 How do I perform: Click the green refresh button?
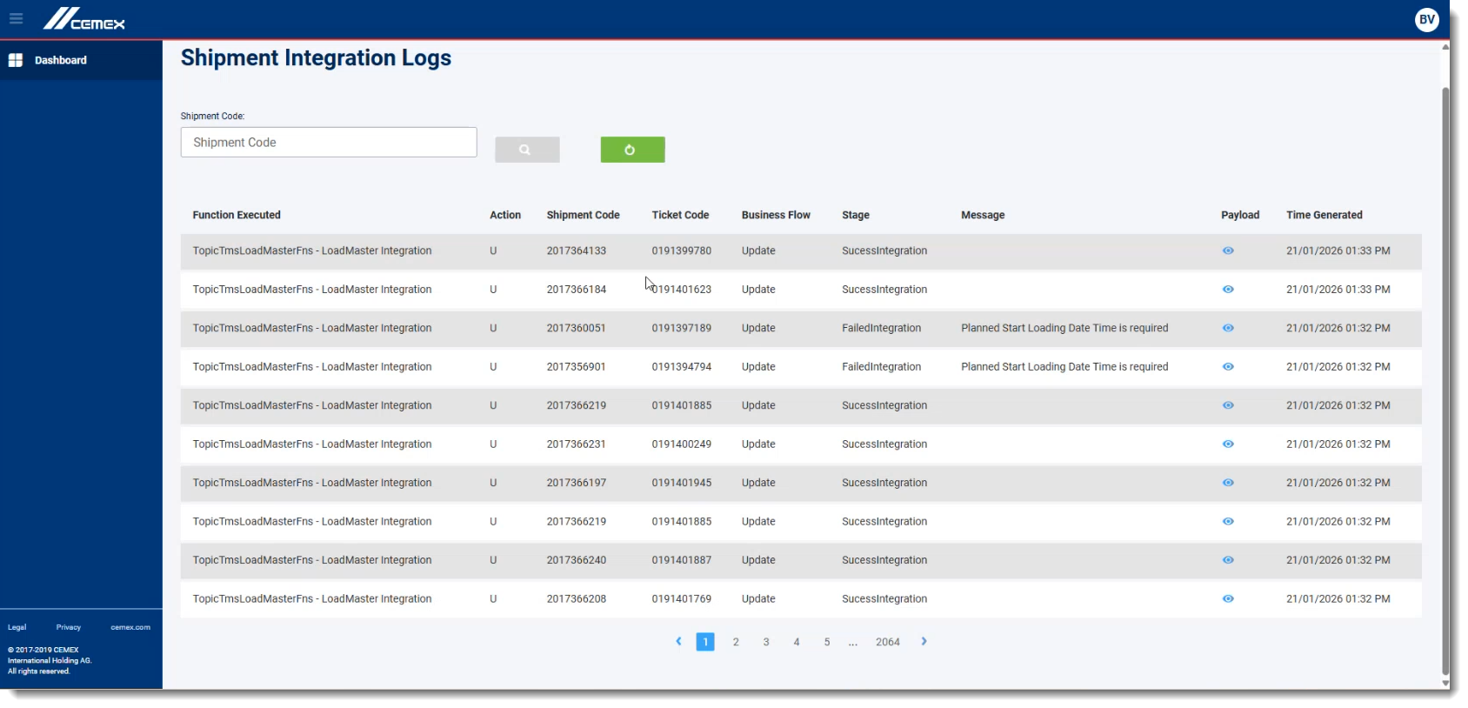(632, 150)
